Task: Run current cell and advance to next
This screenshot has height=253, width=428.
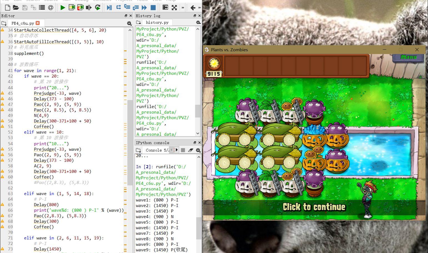Action: click(80, 7)
